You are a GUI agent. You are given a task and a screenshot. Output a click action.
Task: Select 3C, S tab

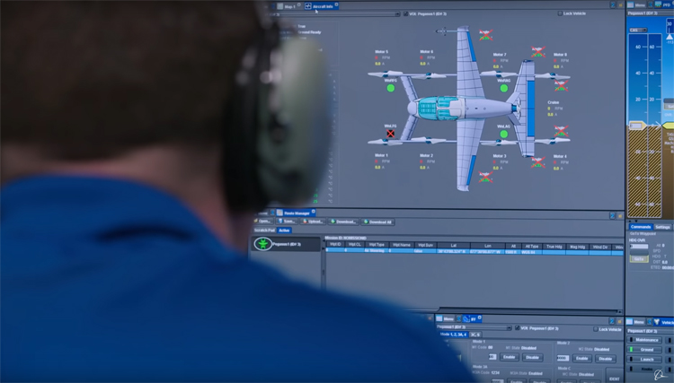pos(474,335)
